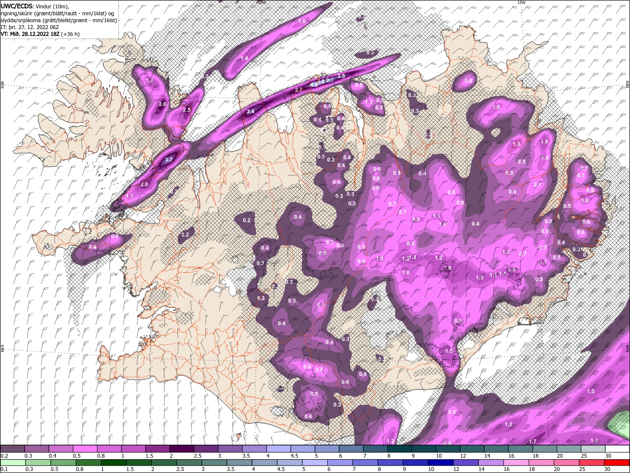Click the '2.0' precipitation value on the map
Screen dimensions: 630x473
click(144, 184)
